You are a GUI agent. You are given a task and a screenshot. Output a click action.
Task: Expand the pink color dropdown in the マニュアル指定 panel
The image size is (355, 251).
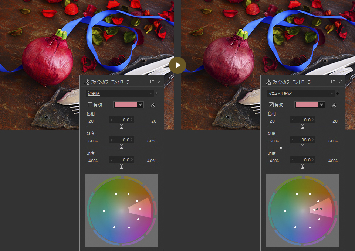321,105
